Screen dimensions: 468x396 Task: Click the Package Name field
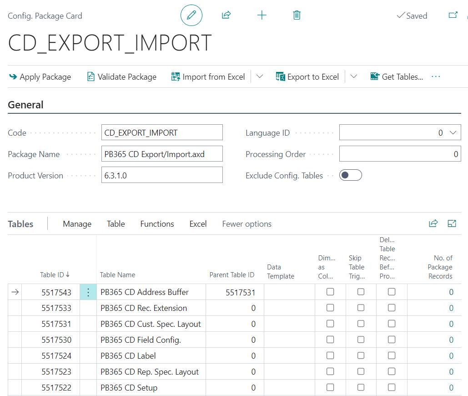point(162,154)
